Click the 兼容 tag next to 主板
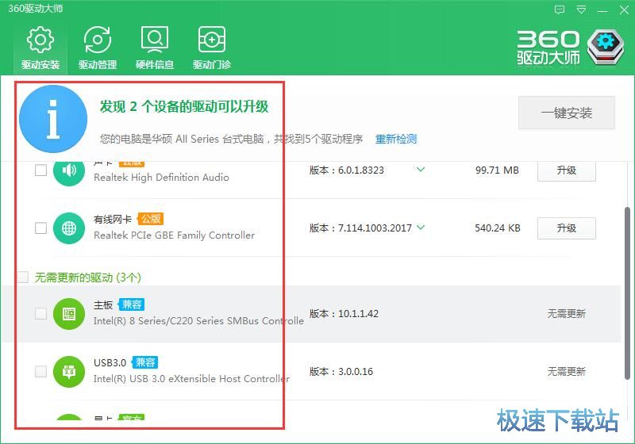Image resolution: width=635 pixels, height=444 pixels. click(132, 304)
